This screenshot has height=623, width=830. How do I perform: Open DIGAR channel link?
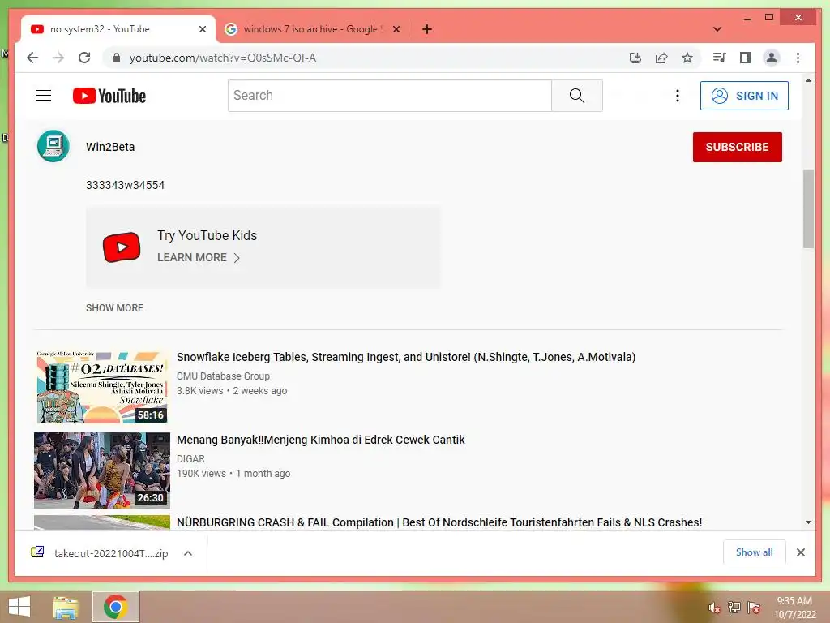pyautogui.click(x=190, y=459)
